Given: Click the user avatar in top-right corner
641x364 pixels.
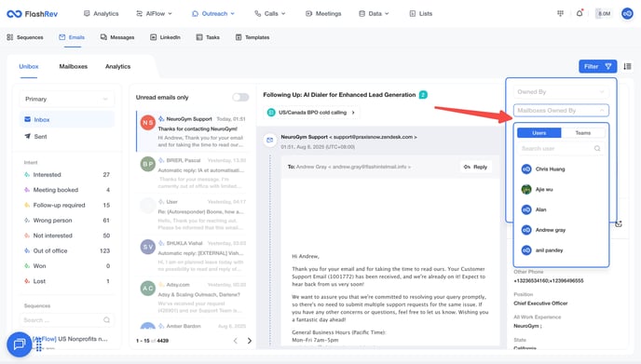Looking at the screenshot, I should tap(627, 13).
